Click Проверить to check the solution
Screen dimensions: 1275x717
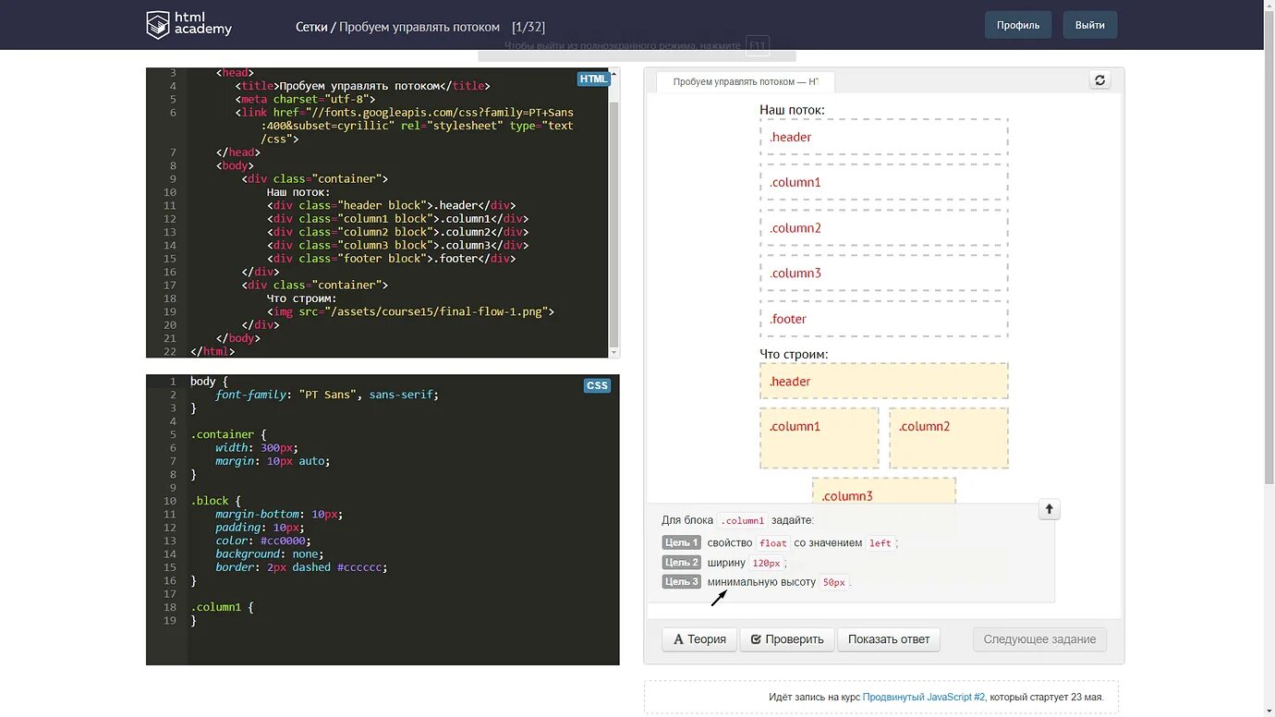click(787, 639)
